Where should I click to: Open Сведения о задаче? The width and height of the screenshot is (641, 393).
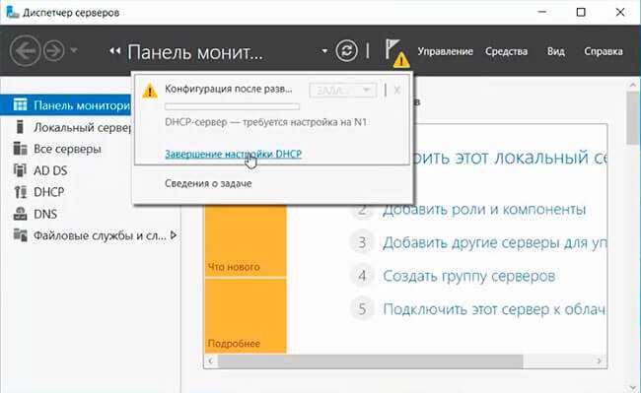208,183
